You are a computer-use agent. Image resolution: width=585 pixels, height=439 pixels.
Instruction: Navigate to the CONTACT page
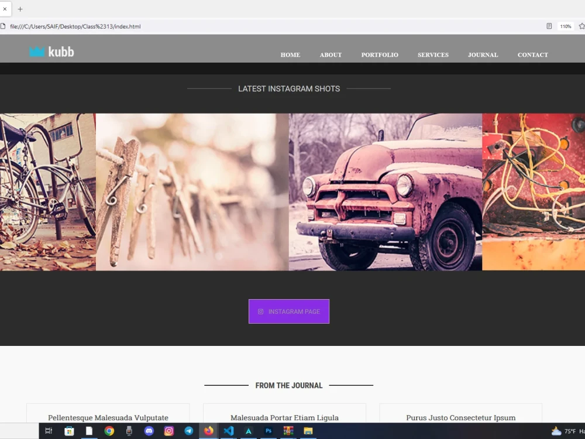coord(533,55)
